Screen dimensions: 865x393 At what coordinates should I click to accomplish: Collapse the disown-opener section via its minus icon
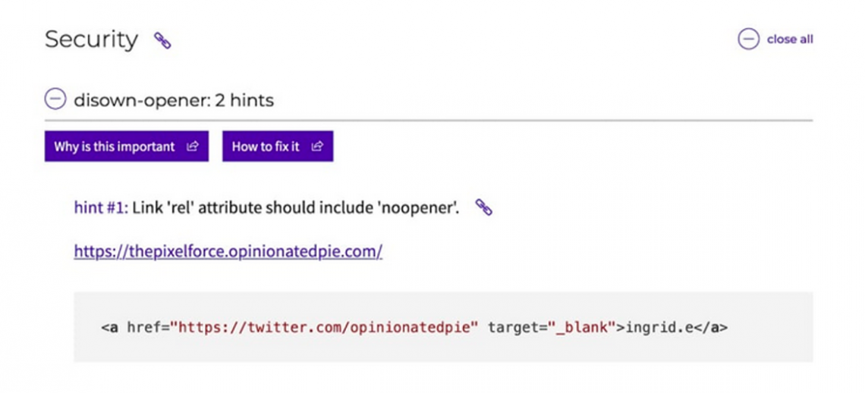pyautogui.click(x=55, y=99)
